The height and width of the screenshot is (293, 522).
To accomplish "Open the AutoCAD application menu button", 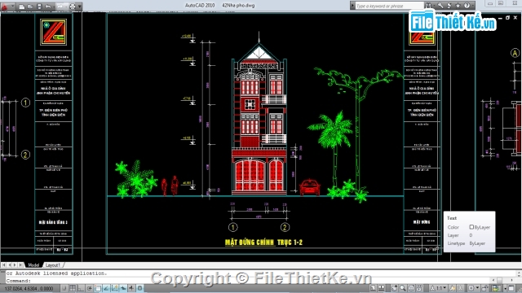I will click(5, 7).
